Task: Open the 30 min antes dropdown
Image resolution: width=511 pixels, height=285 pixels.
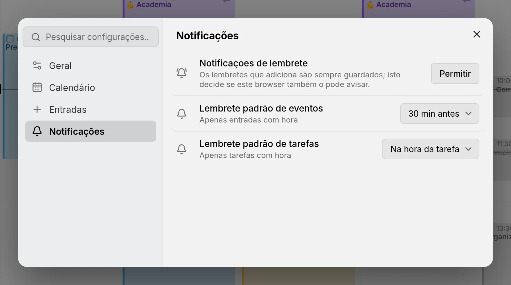Action: coord(440,113)
